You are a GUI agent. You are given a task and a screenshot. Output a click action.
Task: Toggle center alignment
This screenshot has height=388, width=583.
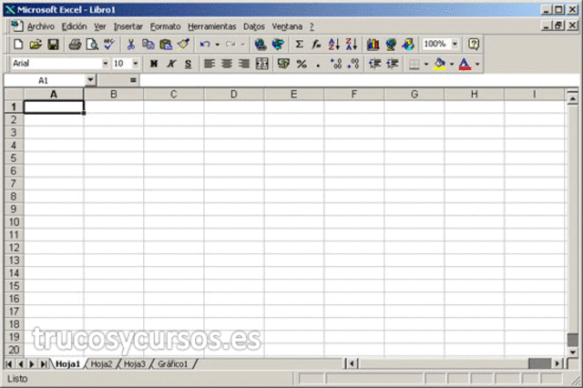click(x=227, y=64)
